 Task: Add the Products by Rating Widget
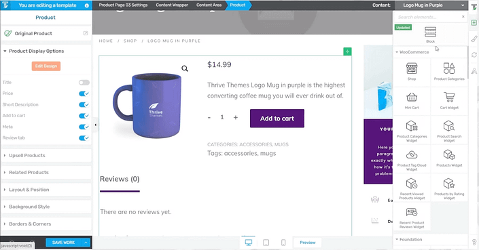449,188
